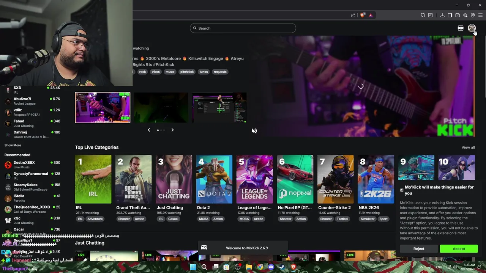Open xQc recommended channel
This screenshot has height=273, width=486.
33,220
